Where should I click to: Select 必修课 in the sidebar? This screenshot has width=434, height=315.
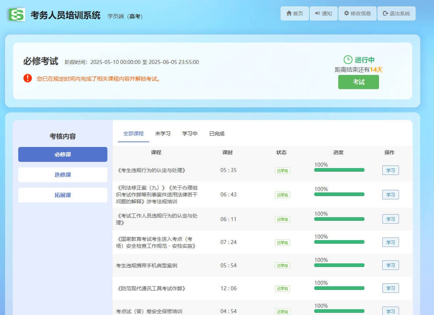coord(63,154)
